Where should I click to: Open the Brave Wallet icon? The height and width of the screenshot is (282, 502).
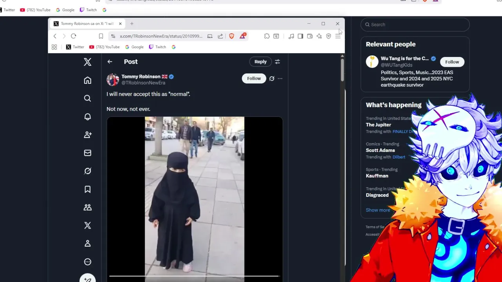pos(310,36)
